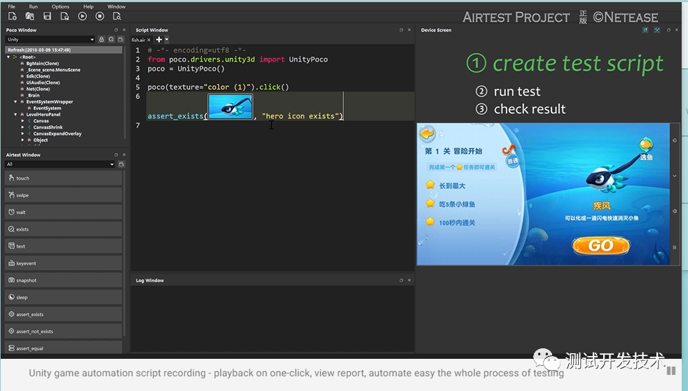Select UiAudio(Clone) in the Poco tree
This screenshot has height=391, width=688.
click(x=43, y=83)
